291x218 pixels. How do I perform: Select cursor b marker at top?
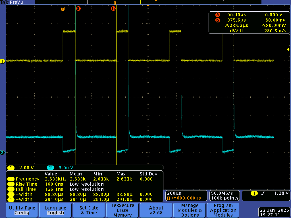(113, 9)
